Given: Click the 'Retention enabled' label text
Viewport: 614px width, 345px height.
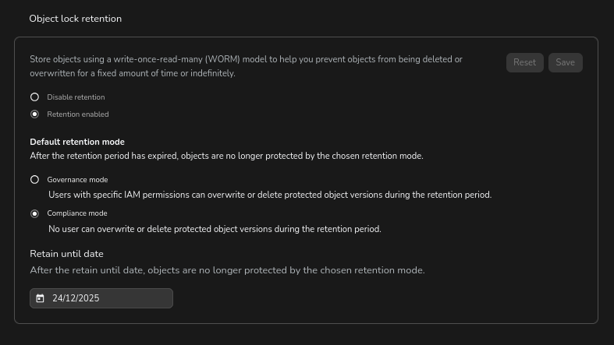Looking at the screenshot, I should (78, 114).
